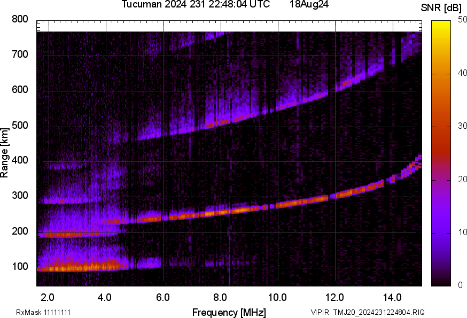The height and width of the screenshot is (318, 467).
Task: Click the range axis tick label '200'
Action: pos(20,231)
